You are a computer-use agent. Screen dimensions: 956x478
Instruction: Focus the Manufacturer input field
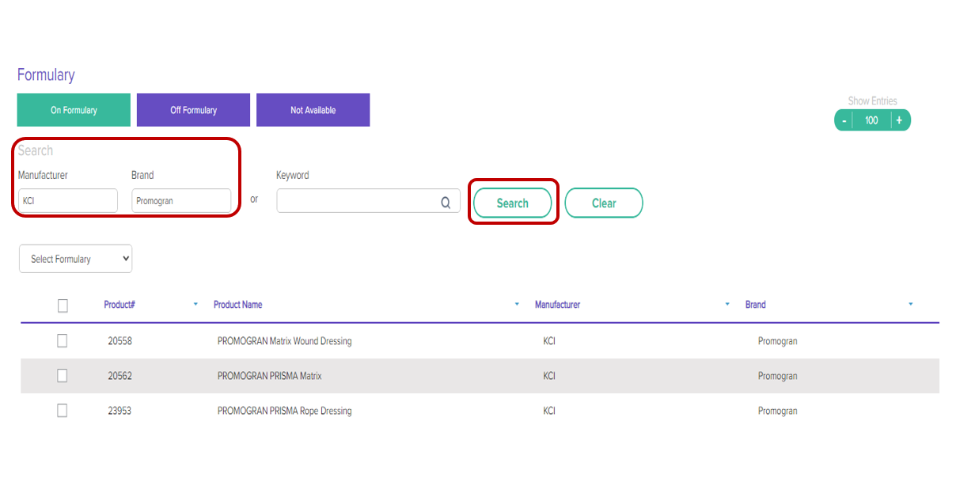68,201
